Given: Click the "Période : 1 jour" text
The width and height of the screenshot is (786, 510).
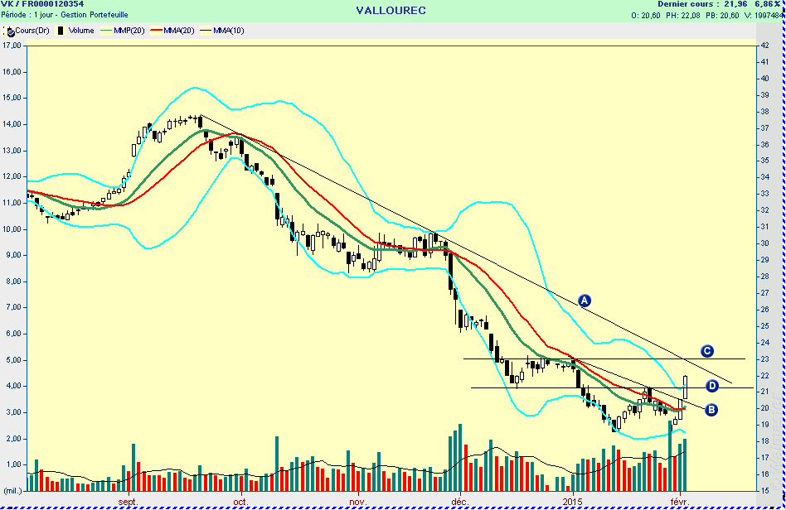Looking at the screenshot, I should tap(27, 15).
